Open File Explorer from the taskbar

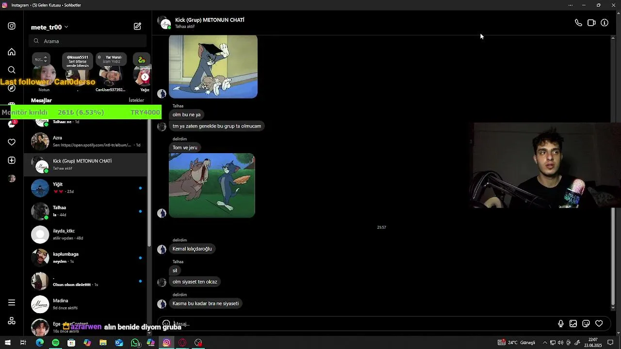click(x=103, y=343)
